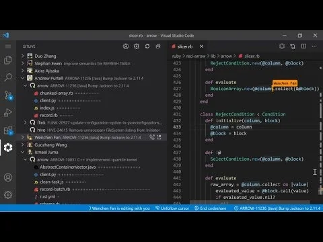Click the GitLive gutter indicators toggle in editor toolbar

click(x=282, y=46)
